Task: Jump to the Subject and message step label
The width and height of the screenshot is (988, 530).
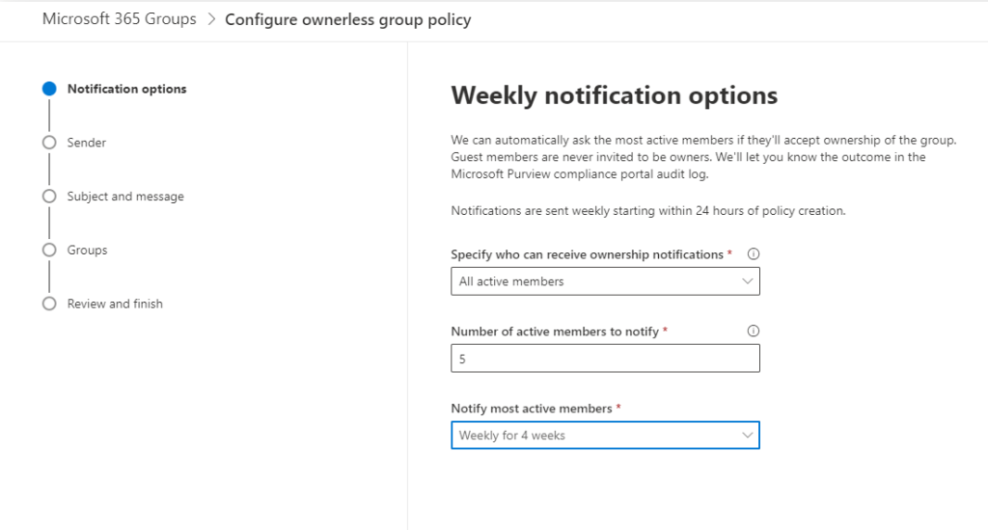Action: point(125,197)
